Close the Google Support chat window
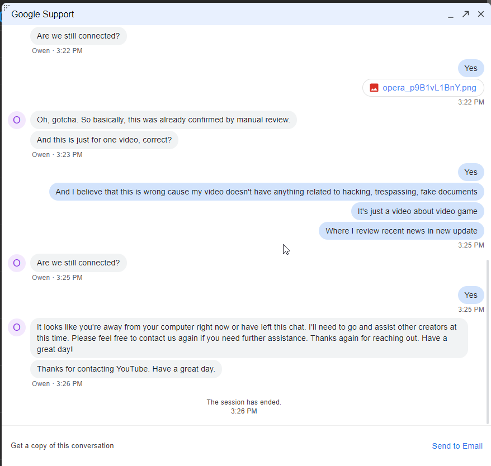The height and width of the screenshot is (466, 491). 481,14
